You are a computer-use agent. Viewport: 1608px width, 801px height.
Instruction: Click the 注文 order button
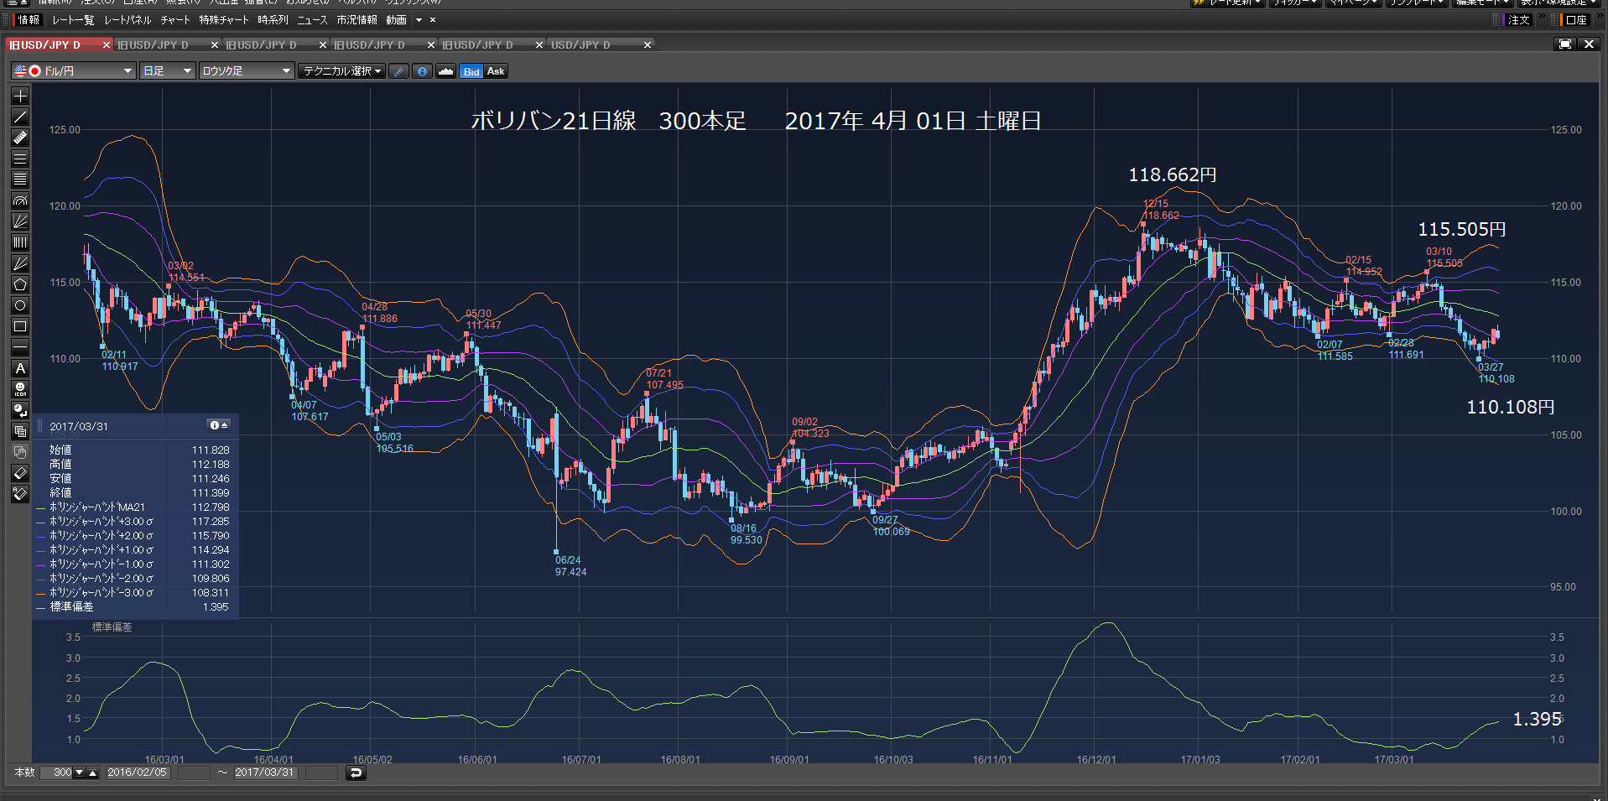(x=1518, y=20)
